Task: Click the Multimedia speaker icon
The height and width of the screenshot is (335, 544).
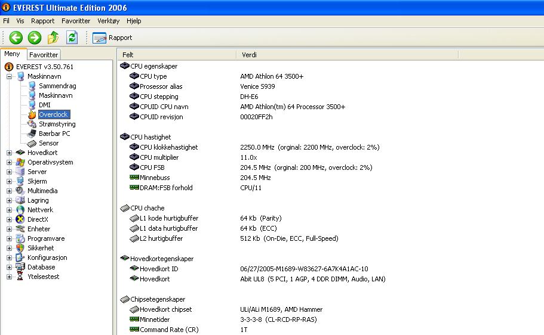Action: point(20,191)
